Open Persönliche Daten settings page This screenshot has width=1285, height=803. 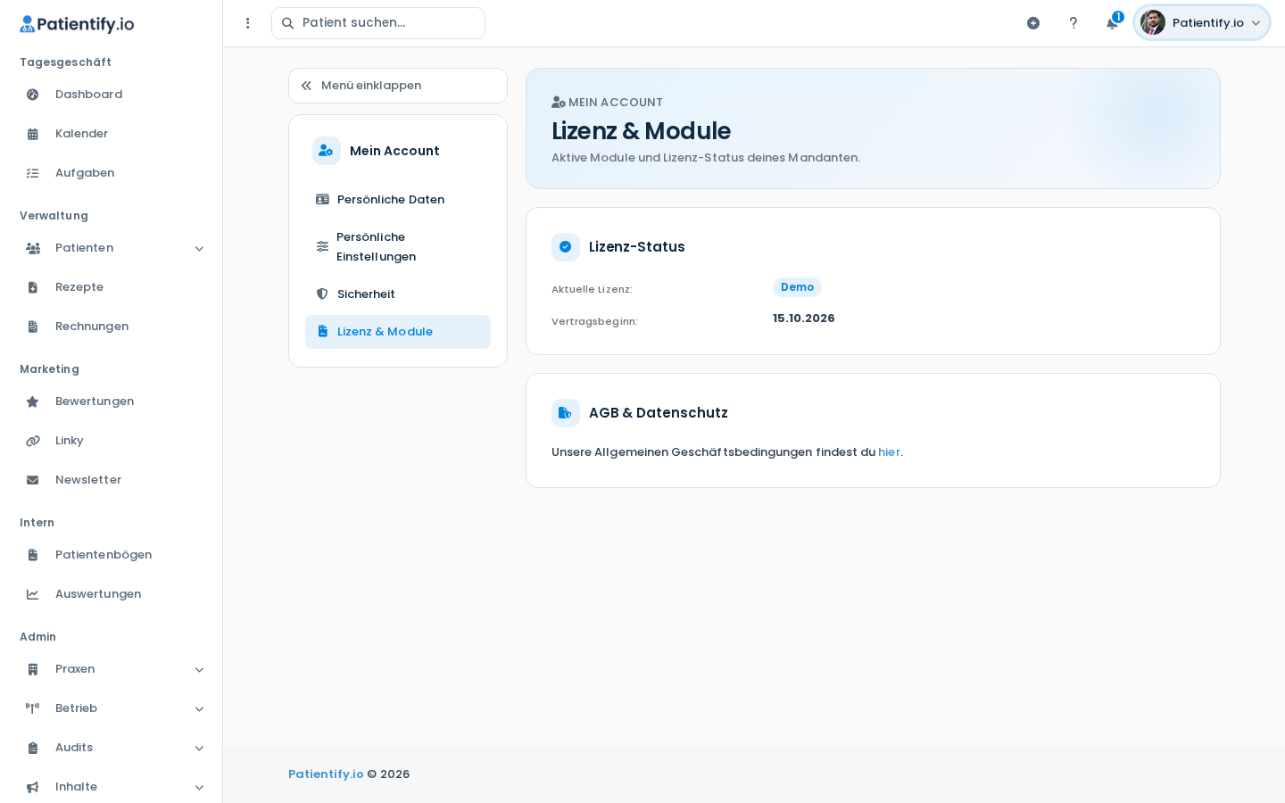click(x=398, y=200)
